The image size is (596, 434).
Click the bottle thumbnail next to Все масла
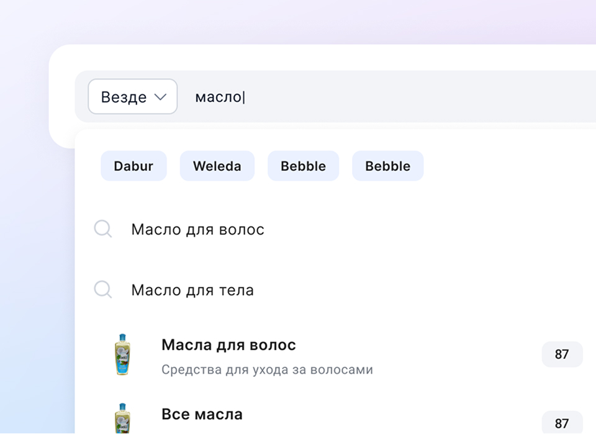tap(122, 418)
